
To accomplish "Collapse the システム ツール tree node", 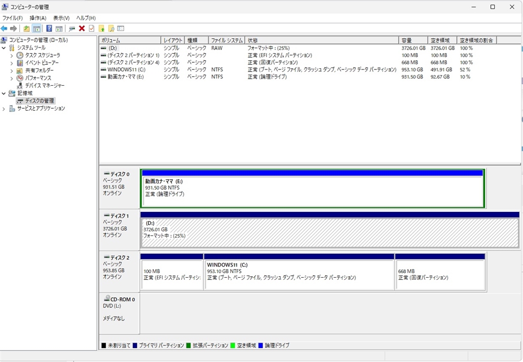I will 4,47.
